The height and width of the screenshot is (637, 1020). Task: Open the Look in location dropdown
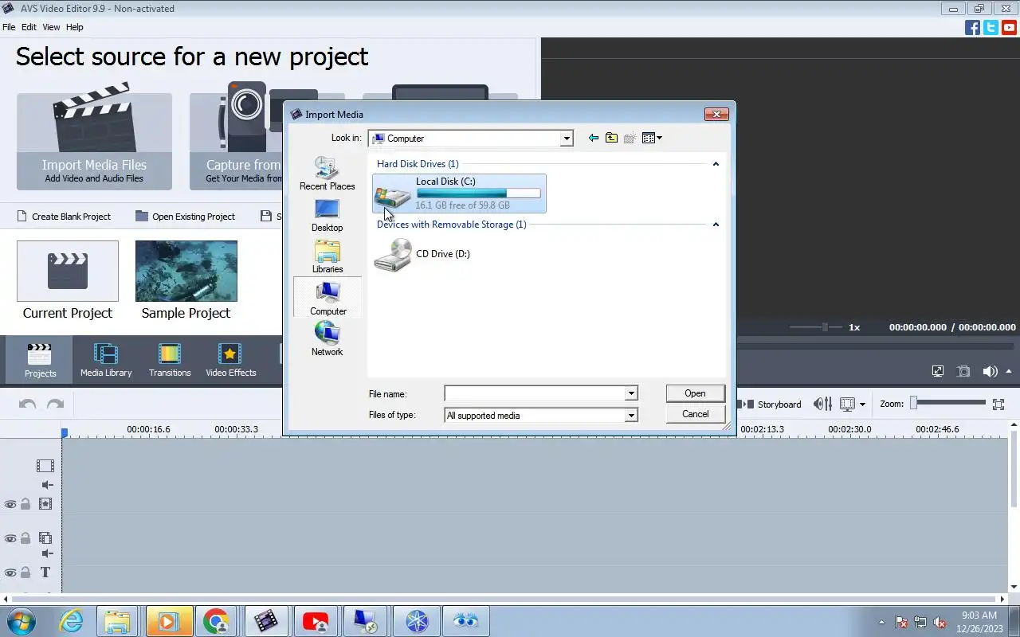click(x=567, y=139)
